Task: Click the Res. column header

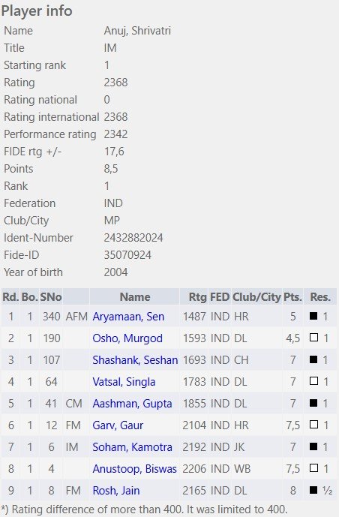Action: pyautogui.click(x=320, y=297)
